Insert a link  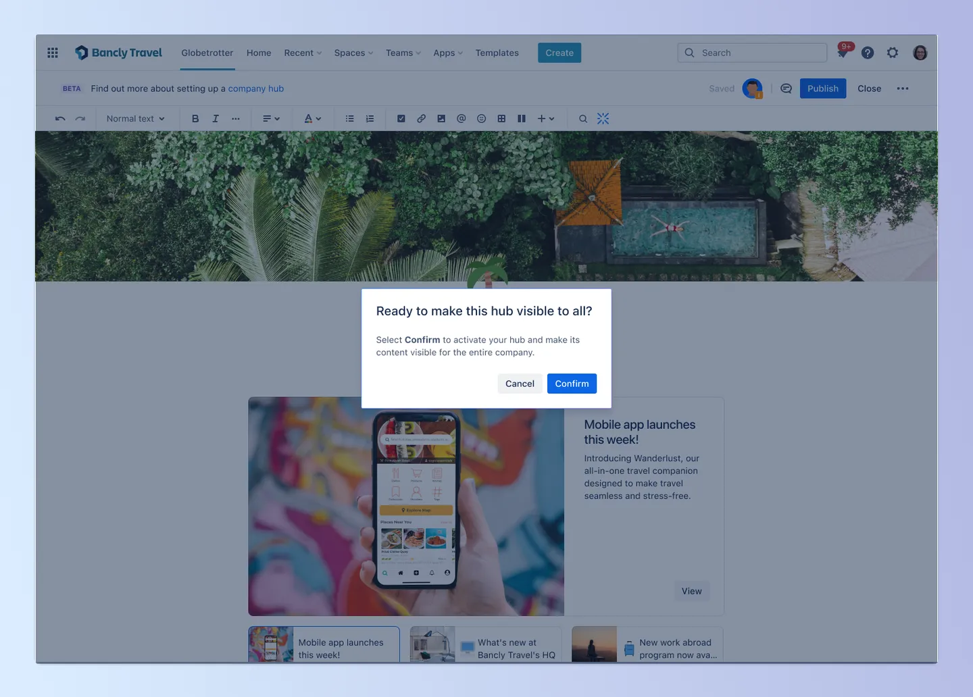pyautogui.click(x=421, y=119)
